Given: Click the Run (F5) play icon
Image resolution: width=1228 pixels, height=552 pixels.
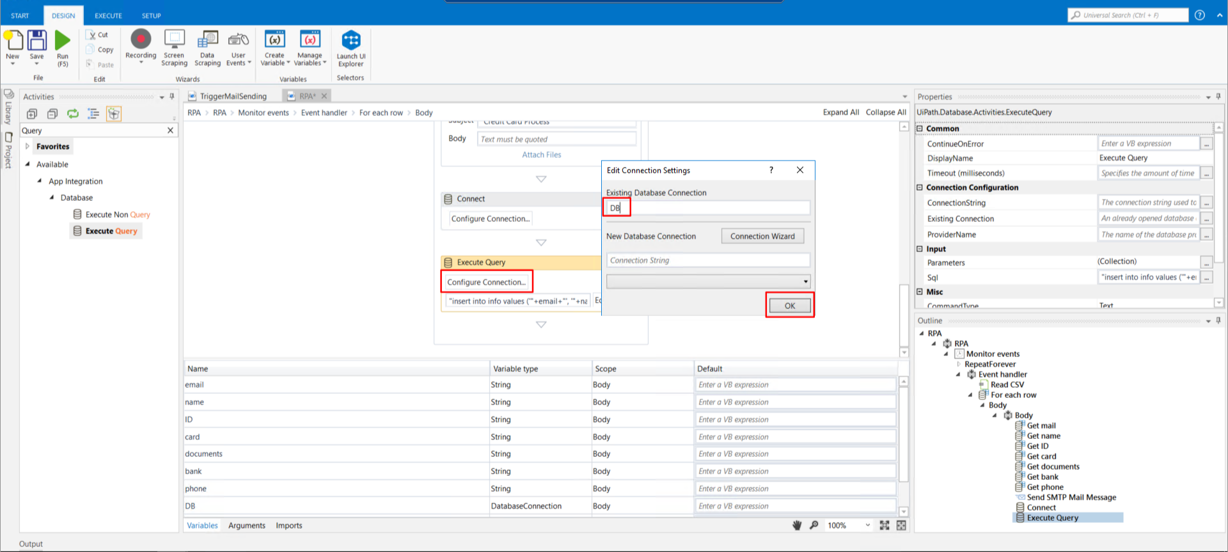Looking at the screenshot, I should [62, 41].
